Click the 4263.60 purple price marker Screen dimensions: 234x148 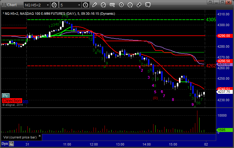(224, 64)
